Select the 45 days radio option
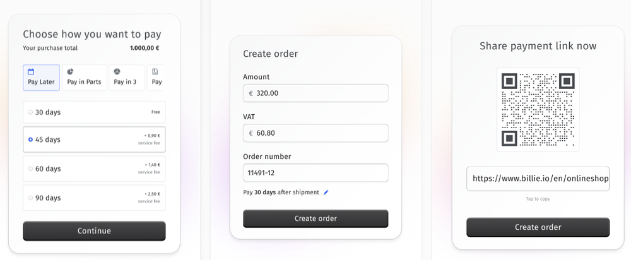The width and height of the screenshot is (631, 260). [30, 139]
